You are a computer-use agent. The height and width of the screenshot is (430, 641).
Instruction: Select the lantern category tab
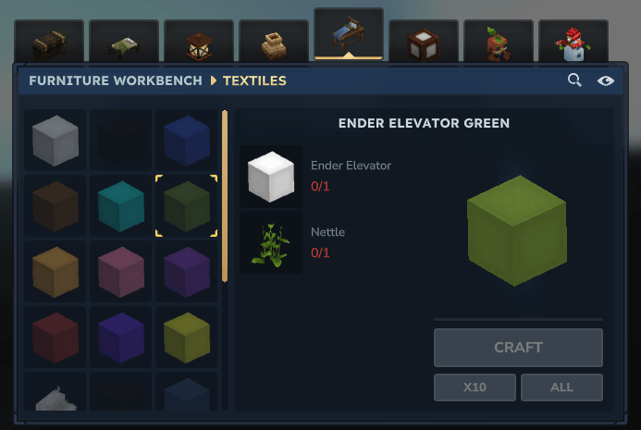point(199,41)
